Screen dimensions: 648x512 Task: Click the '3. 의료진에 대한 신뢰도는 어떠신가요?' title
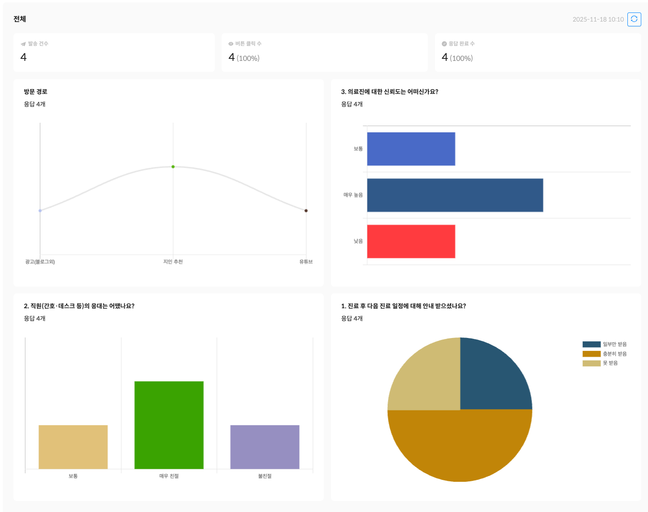[389, 92]
